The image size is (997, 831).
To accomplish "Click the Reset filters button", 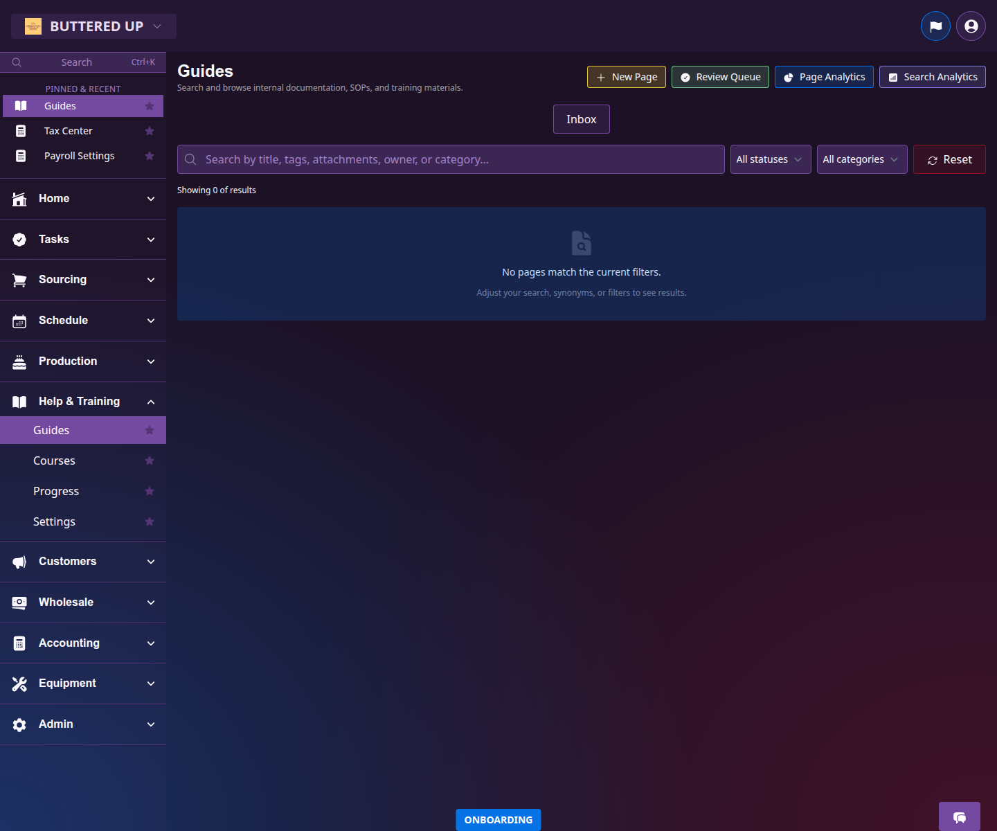I will point(949,159).
